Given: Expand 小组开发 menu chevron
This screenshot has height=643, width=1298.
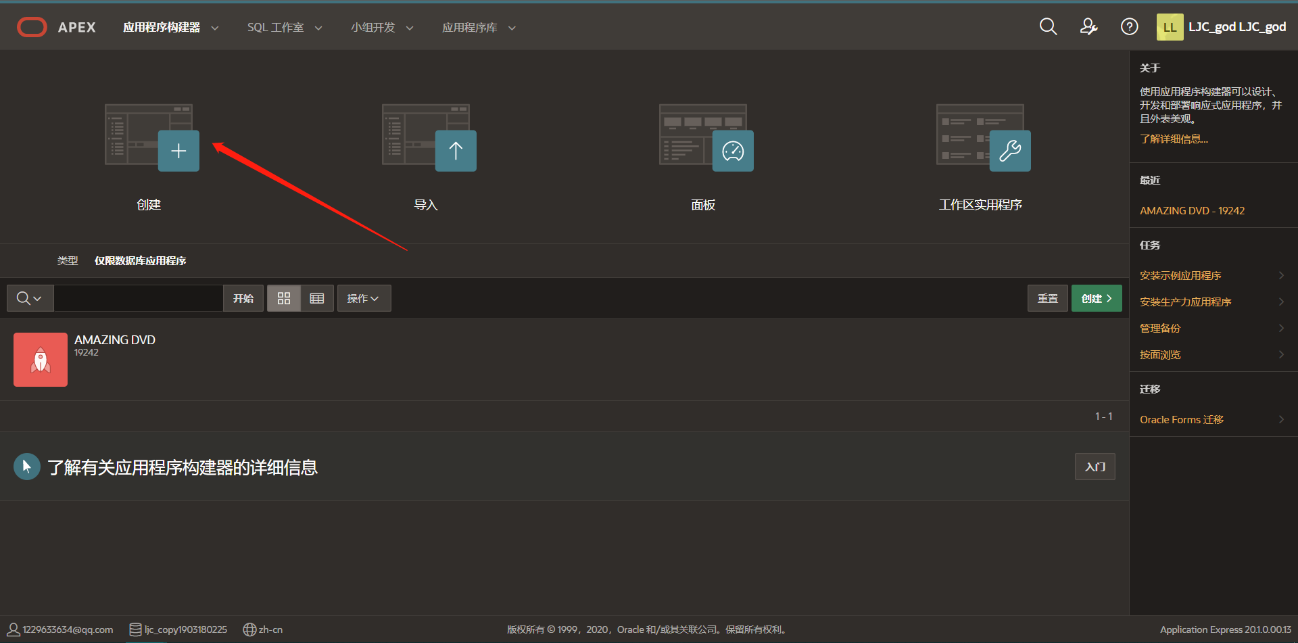Looking at the screenshot, I should click(410, 28).
